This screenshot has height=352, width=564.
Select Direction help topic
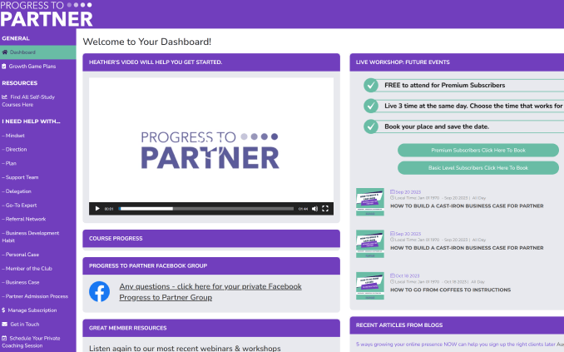(14, 149)
